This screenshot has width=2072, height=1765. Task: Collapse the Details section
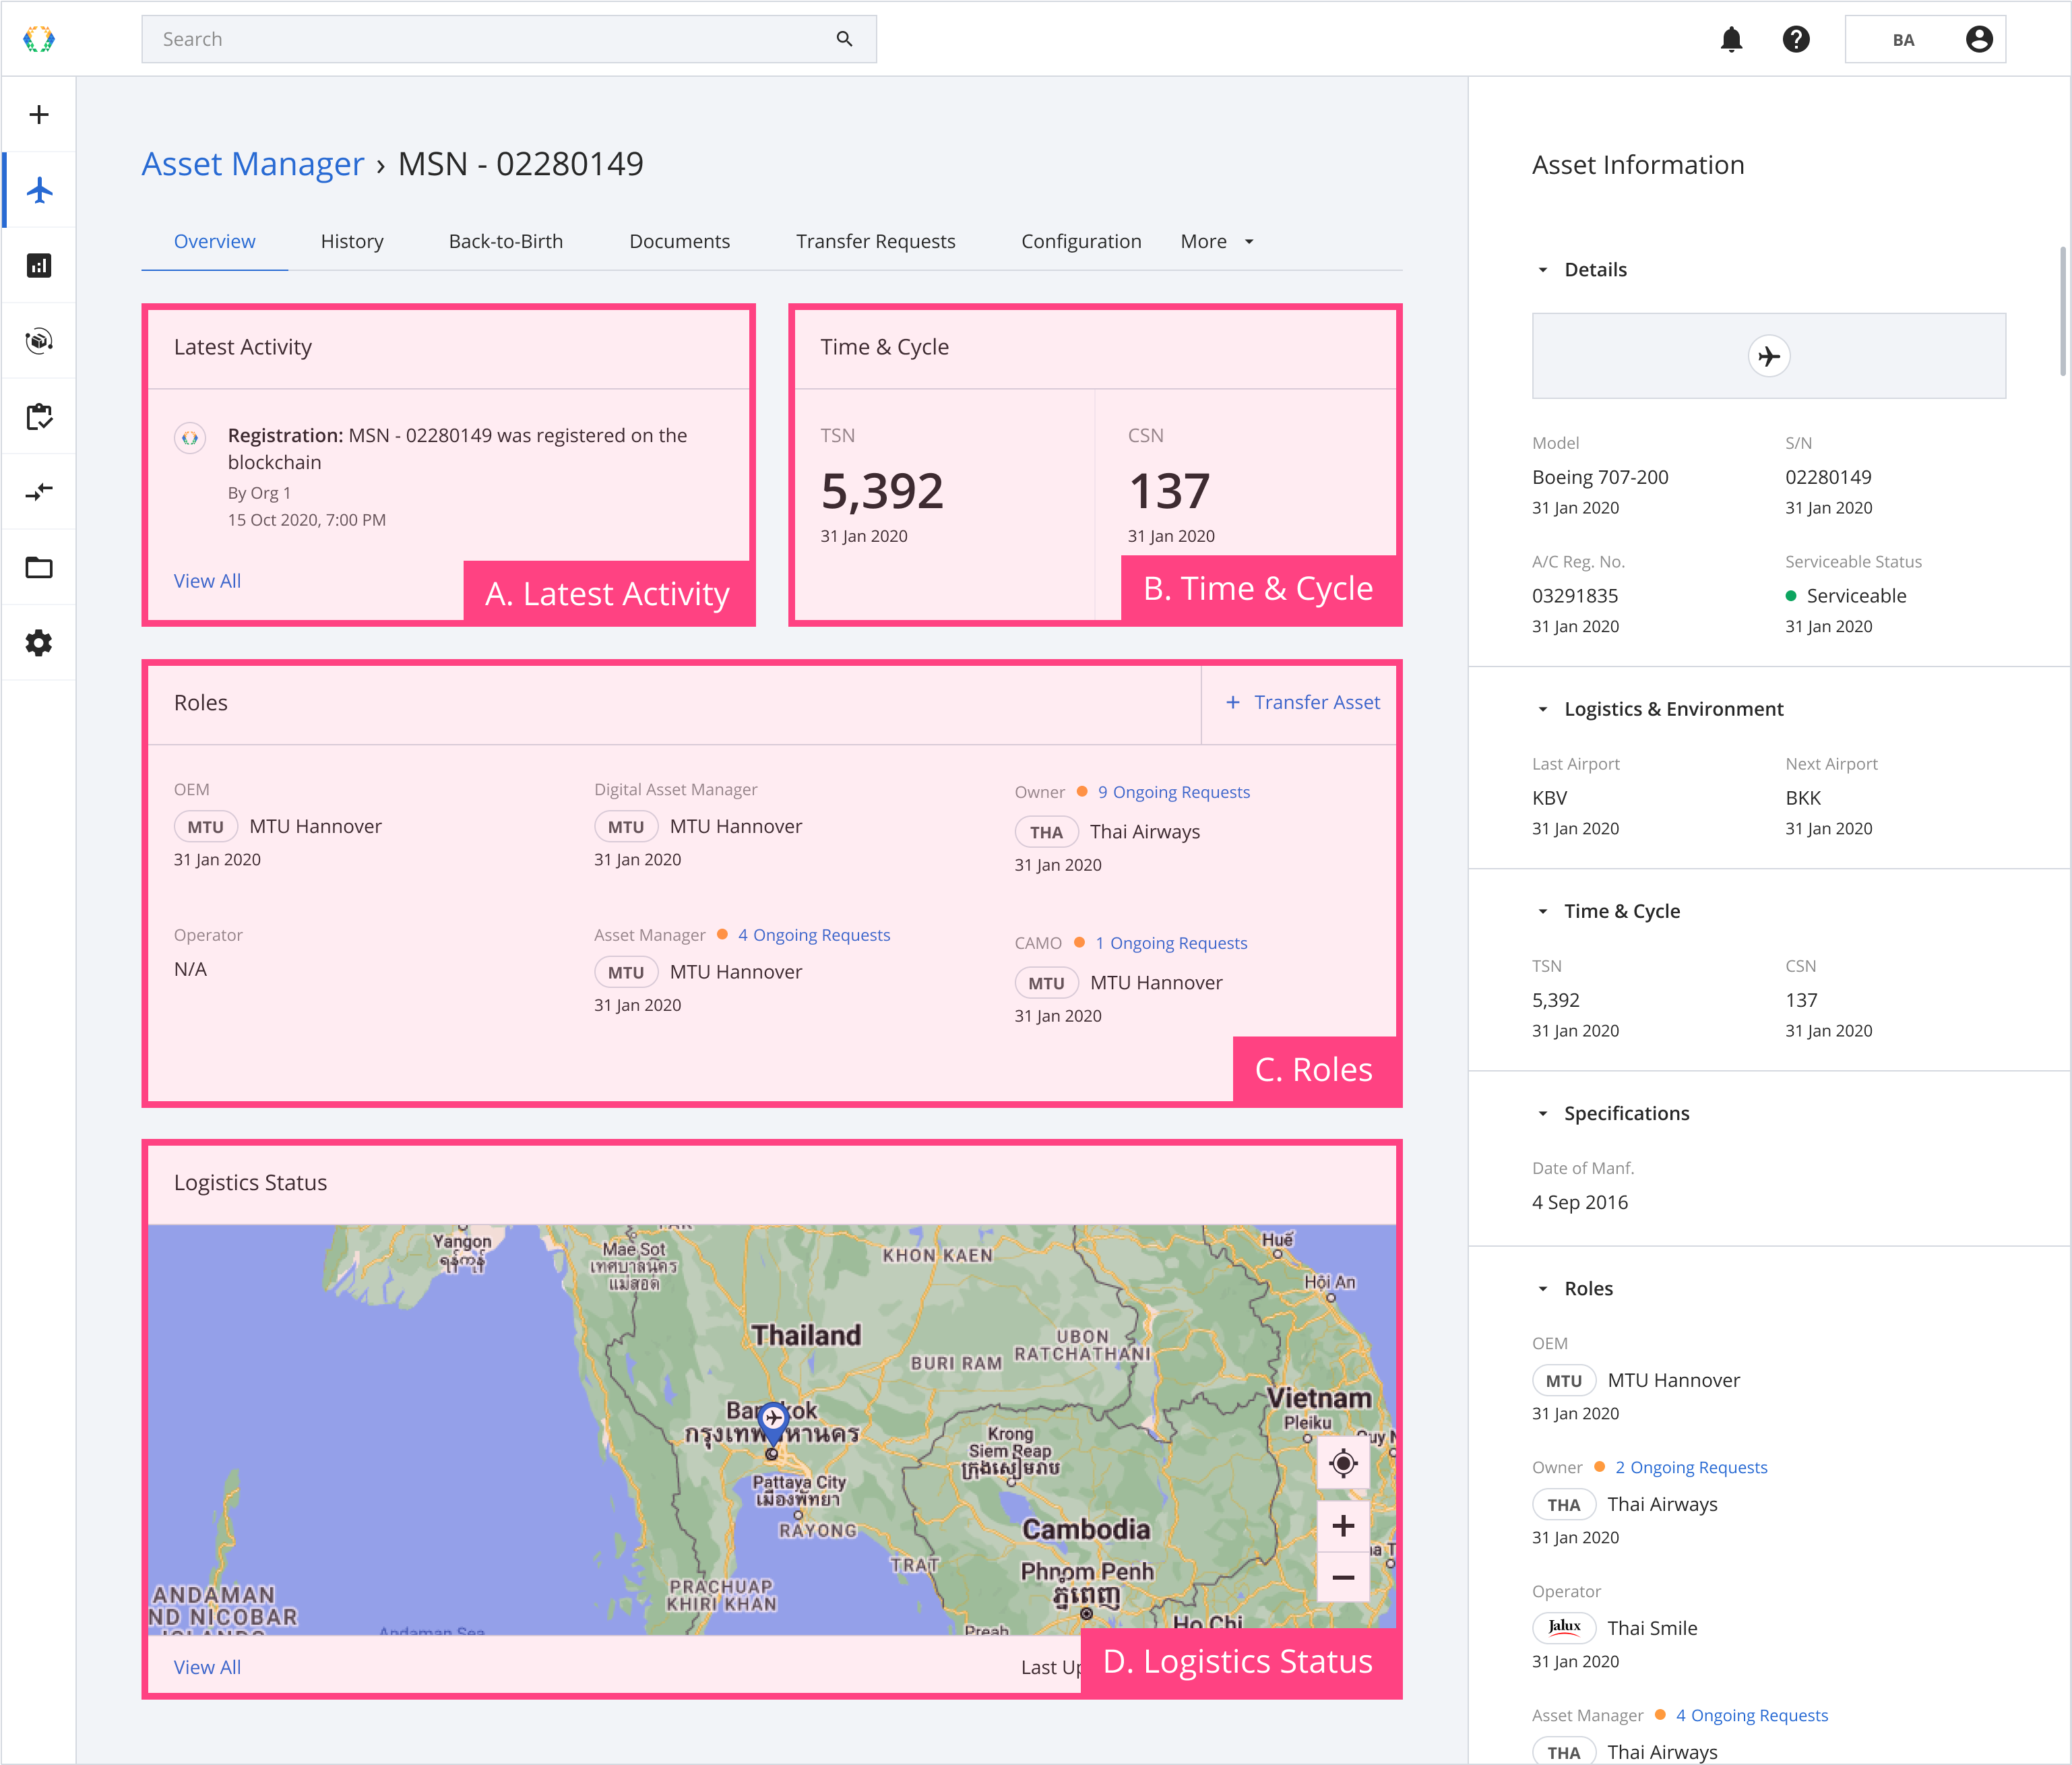coord(1542,270)
